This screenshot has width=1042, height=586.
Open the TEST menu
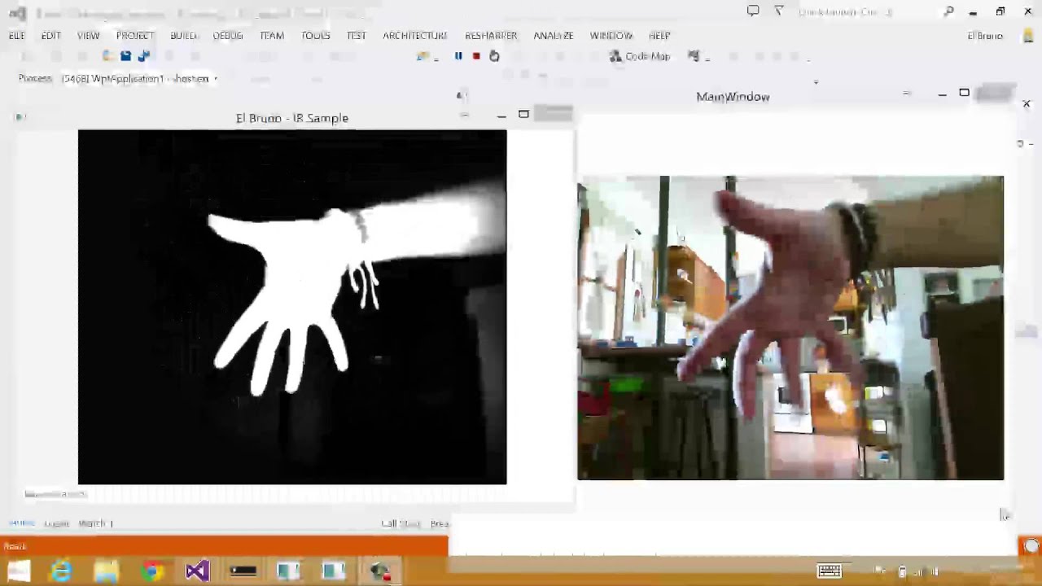(x=357, y=36)
